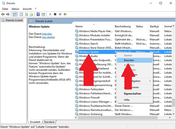Click the horizontal scrollbar right arrow

(x=170, y=117)
